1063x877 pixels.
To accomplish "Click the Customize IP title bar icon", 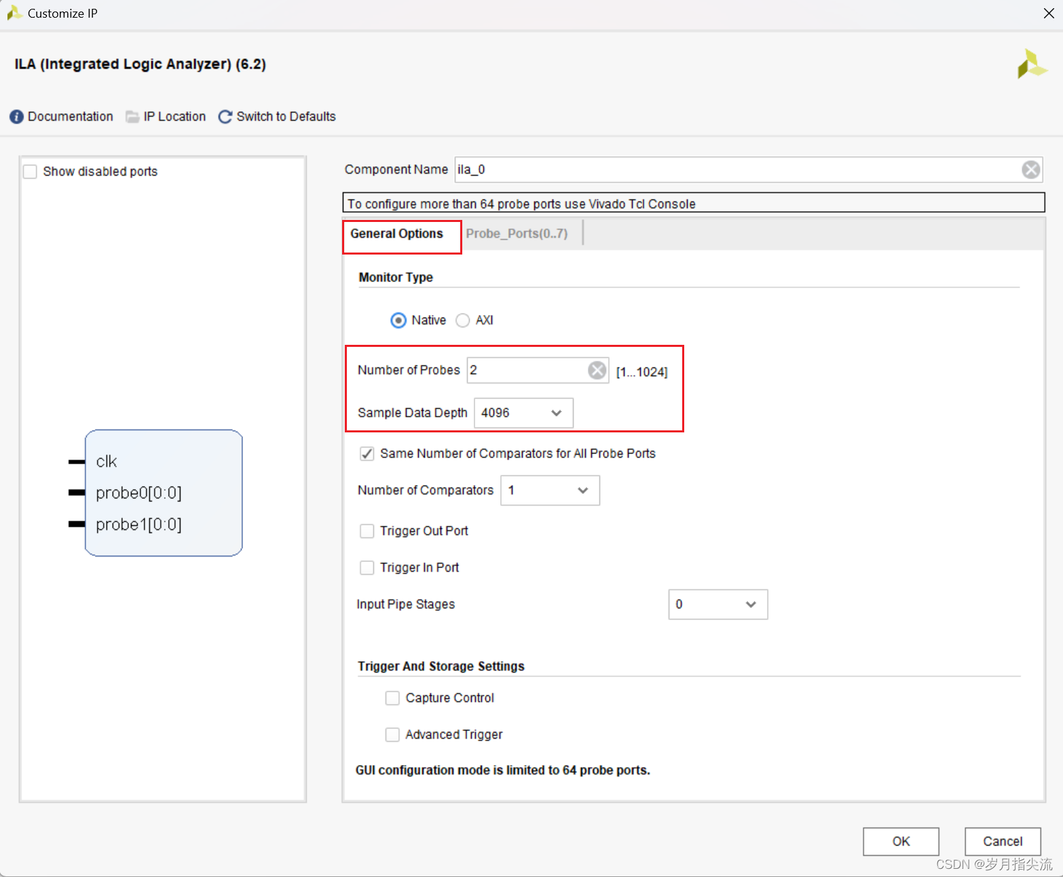I will [14, 13].
